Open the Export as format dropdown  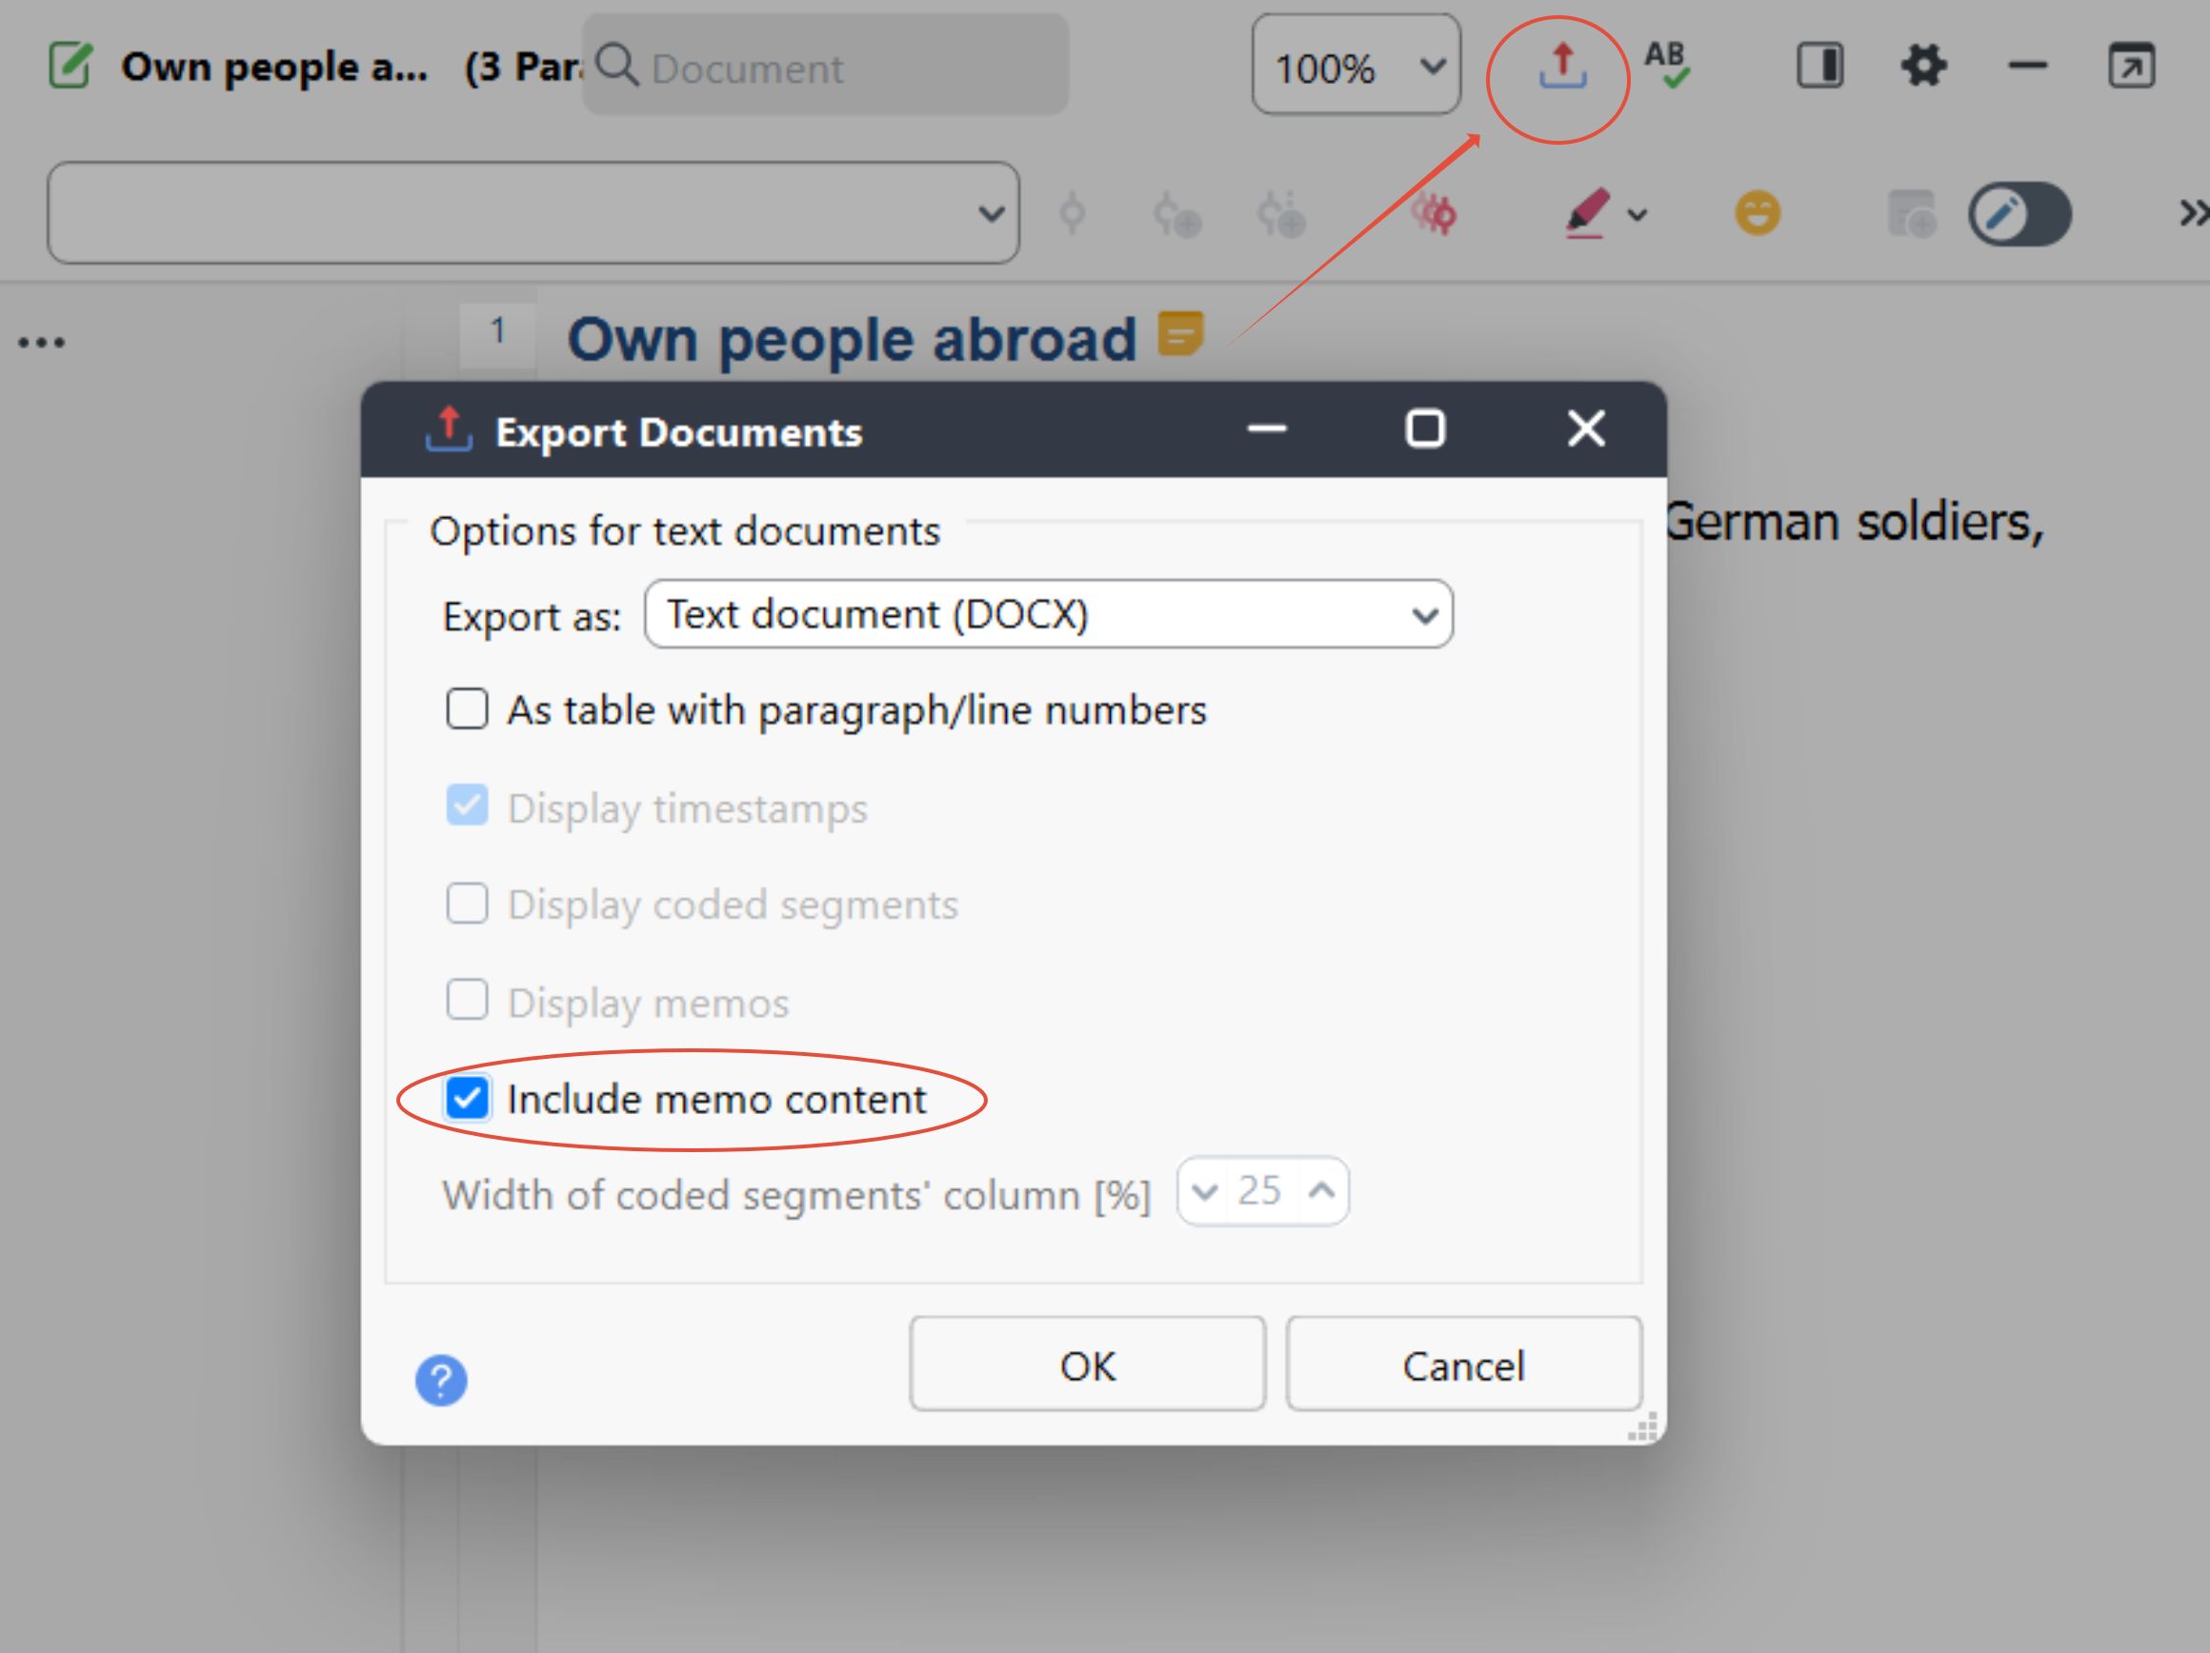(1048, 614)
